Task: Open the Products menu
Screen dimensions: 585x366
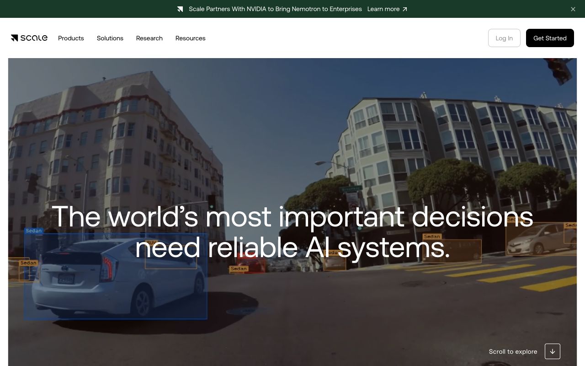Action: (x=71, y=38)
